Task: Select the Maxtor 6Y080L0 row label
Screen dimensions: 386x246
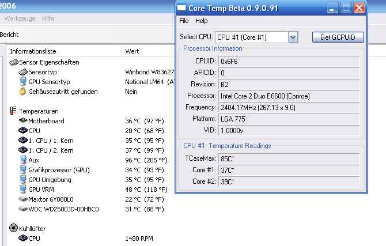Action: (x=51, y=199)
